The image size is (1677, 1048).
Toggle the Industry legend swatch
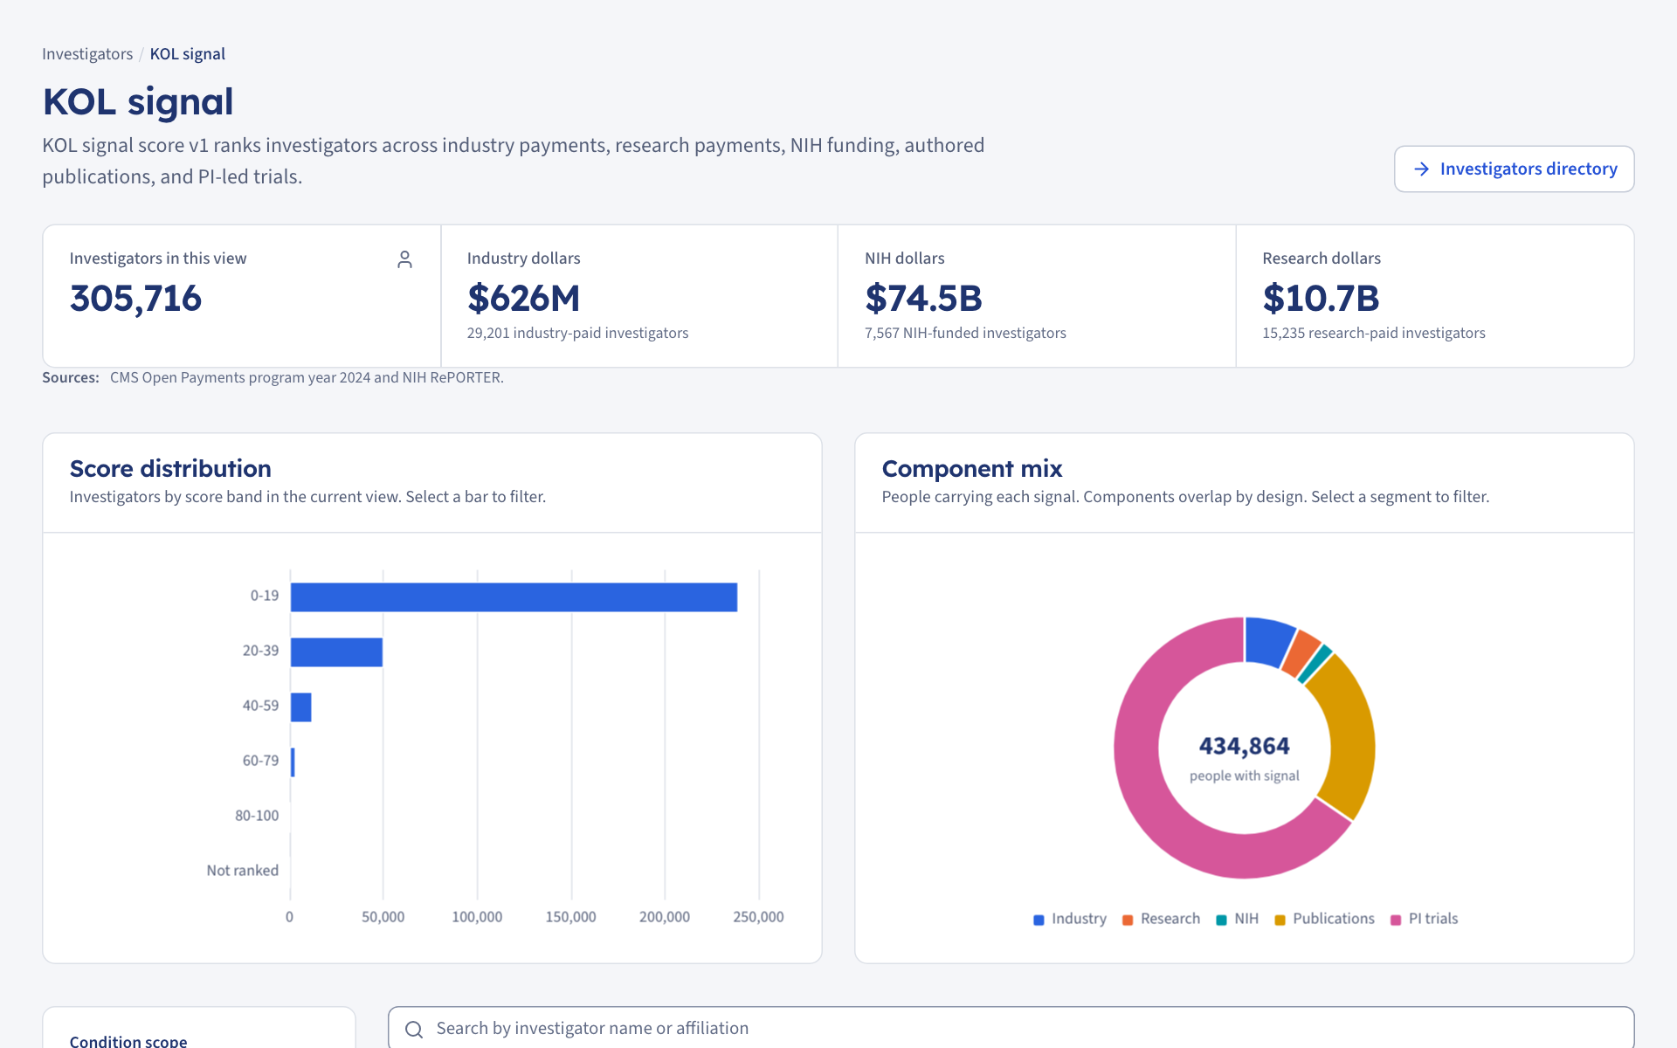[x=1039, y=920]
